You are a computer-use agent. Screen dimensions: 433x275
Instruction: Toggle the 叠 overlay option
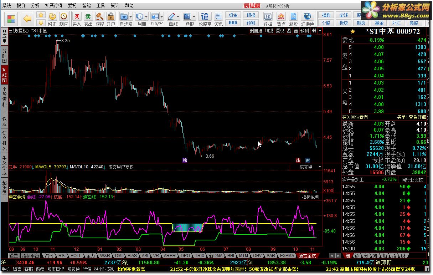click(x=289, y=31)
